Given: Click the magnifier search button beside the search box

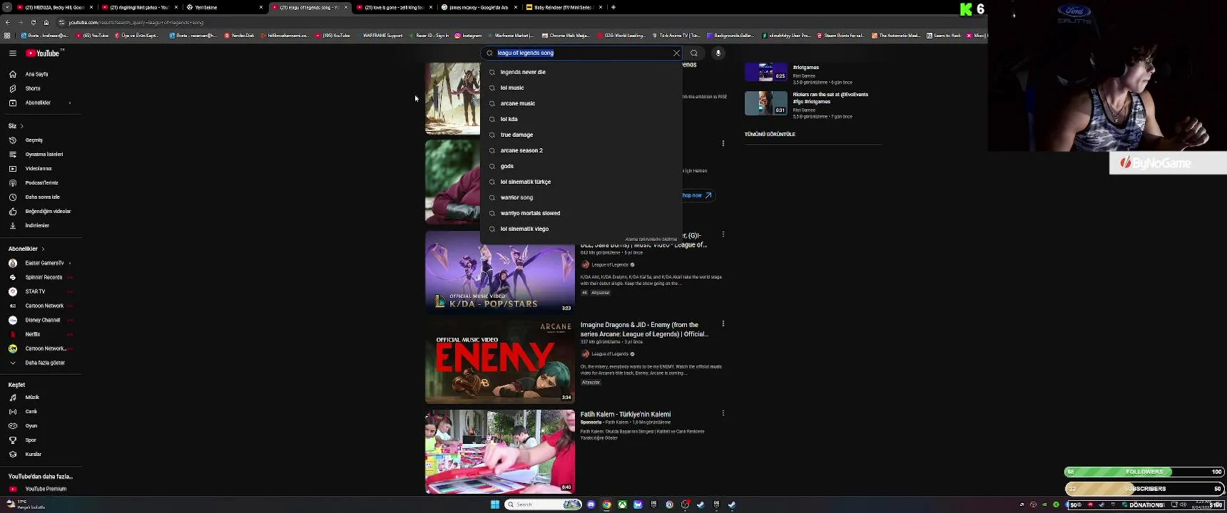Looking at the screenshot, I should (693, 53).
